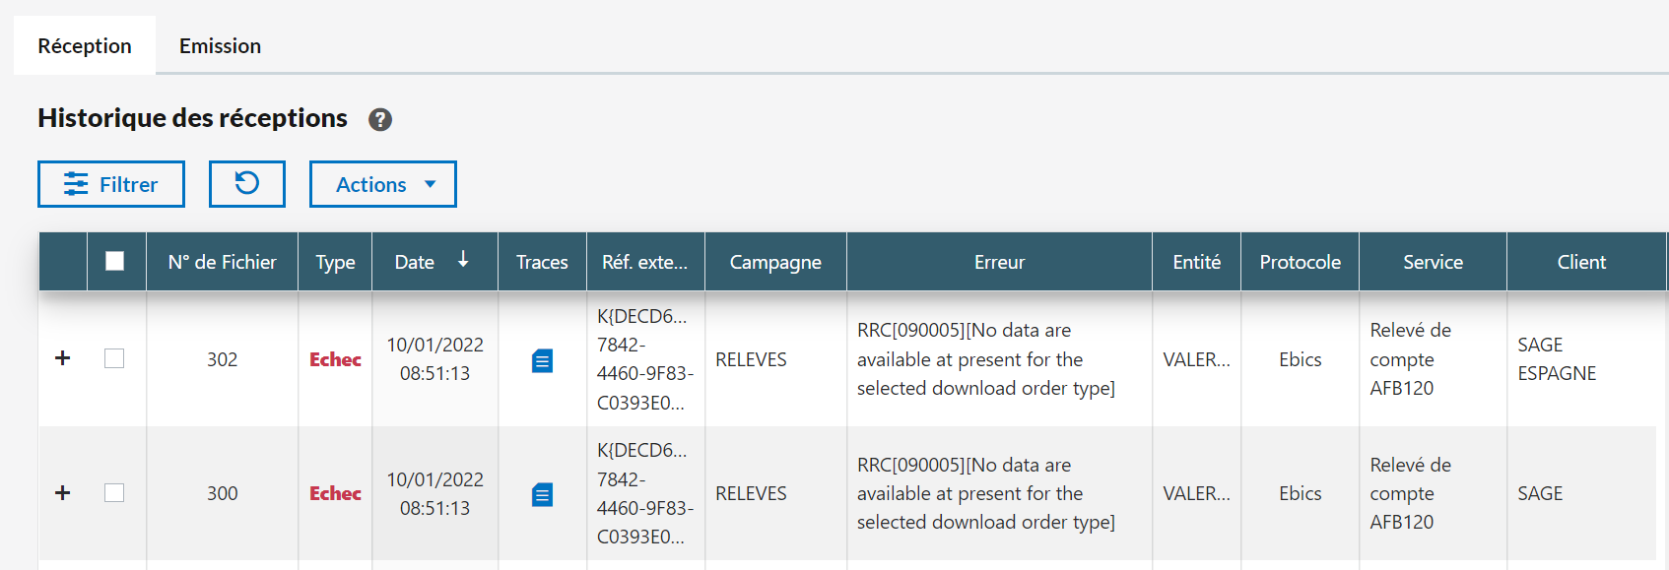Click the Campagne column header
The height and width of the screenshot is (570, 1669).
click(775, 262)
